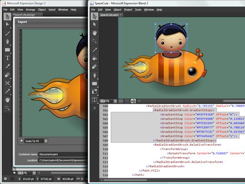Screen dimensions: 245x184
Task: Choose the Pen tool in Blend toolbox
Action: (94, 75)
